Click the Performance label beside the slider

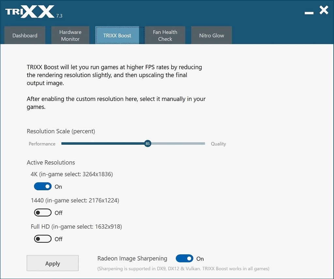pos(42,144)
